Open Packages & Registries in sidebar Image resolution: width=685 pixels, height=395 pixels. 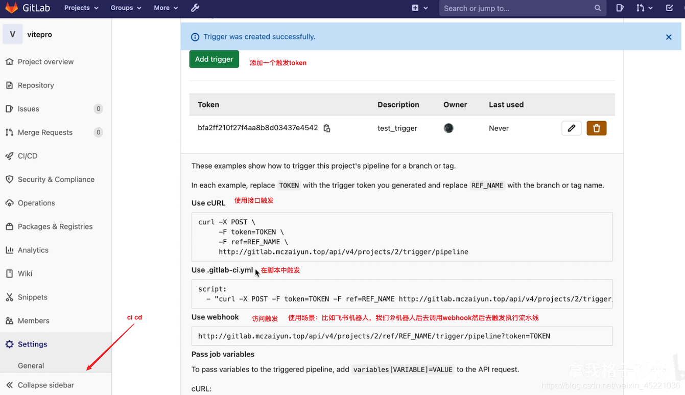[x=56, y=226]
